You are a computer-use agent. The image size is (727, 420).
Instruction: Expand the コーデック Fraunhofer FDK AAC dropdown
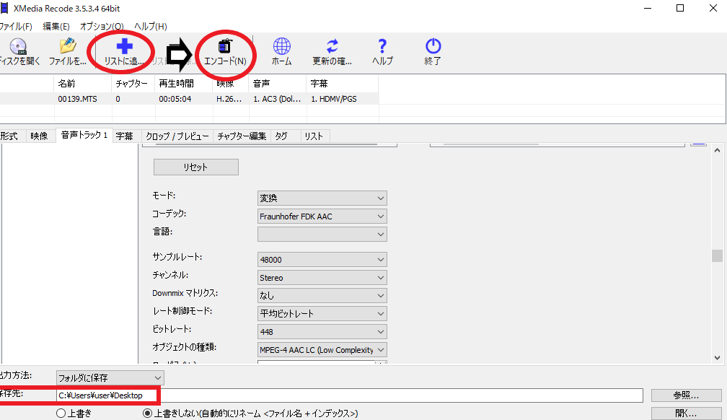click(x=322, y=216)
